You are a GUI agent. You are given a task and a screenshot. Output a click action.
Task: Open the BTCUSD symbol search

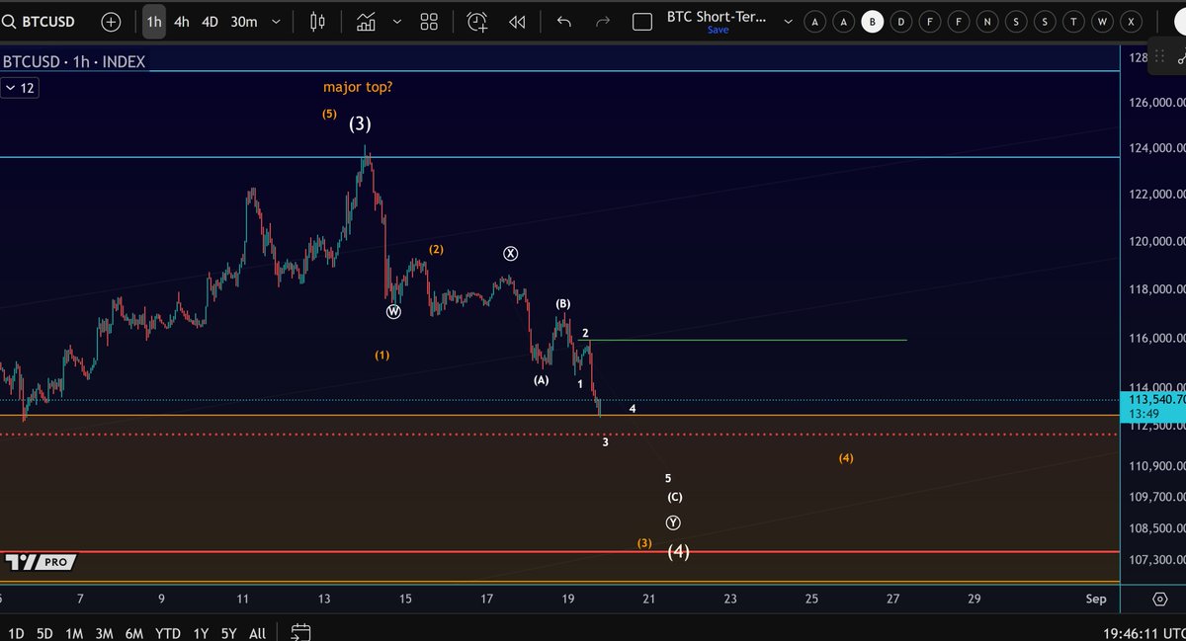point(40,21)
